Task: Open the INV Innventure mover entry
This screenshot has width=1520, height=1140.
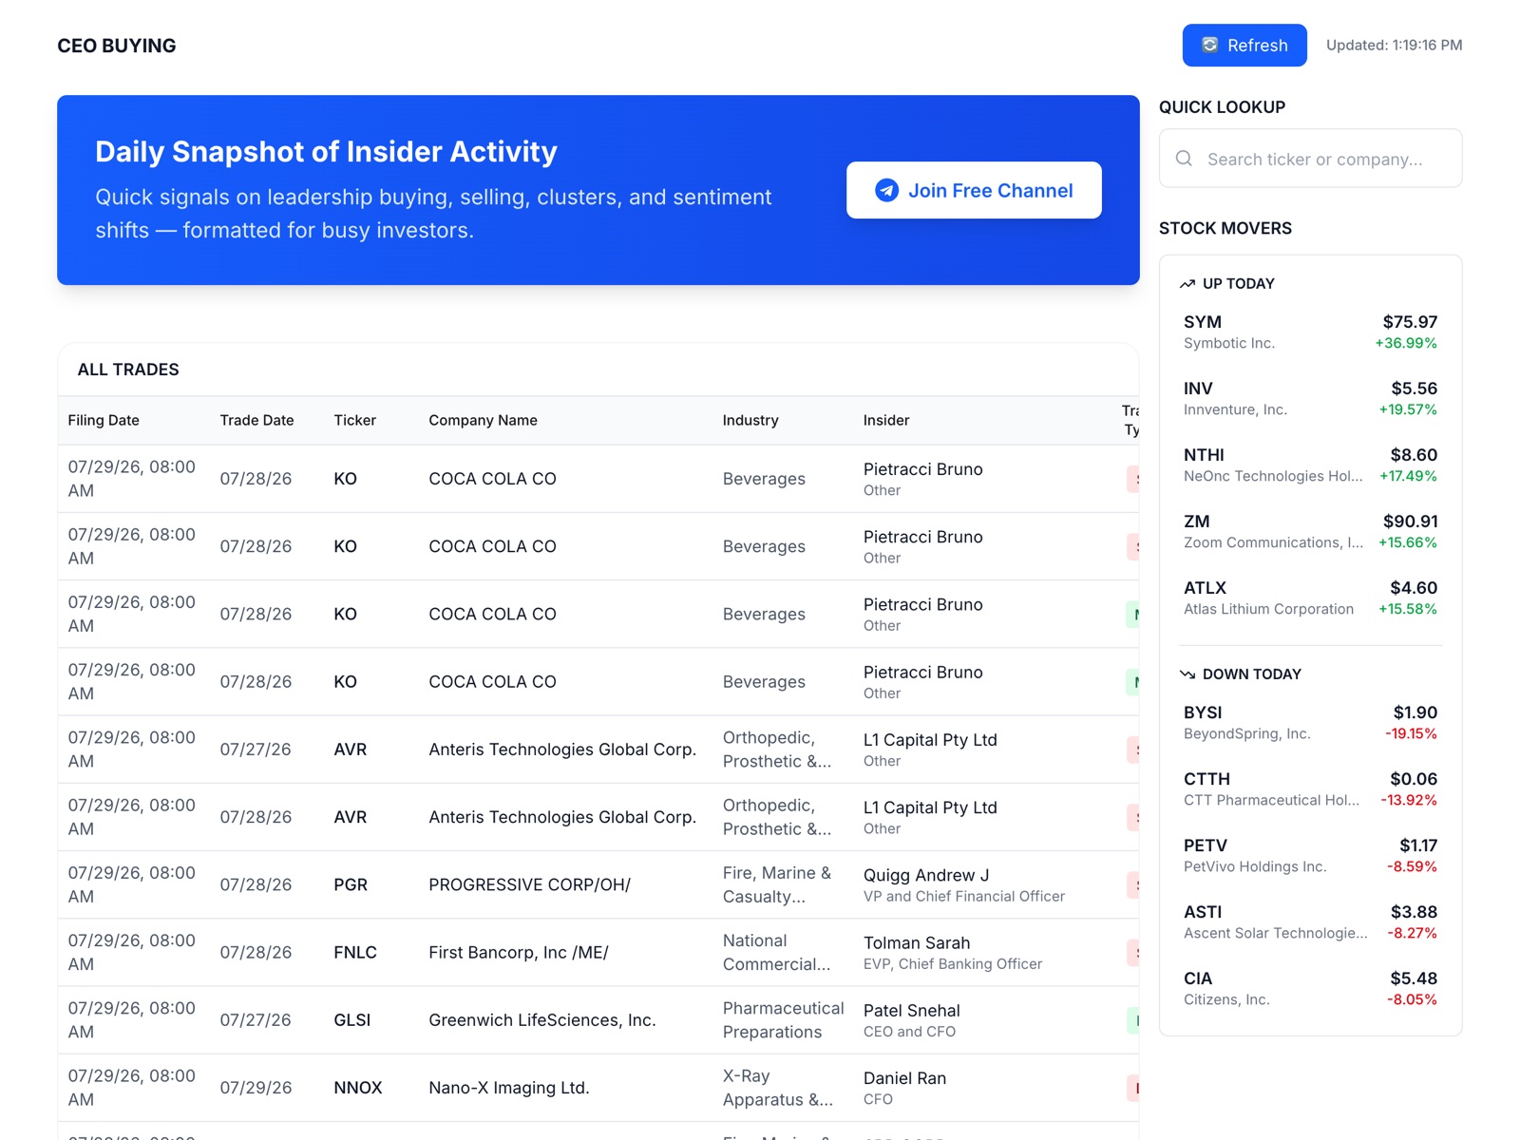Action: (1310, 399)
